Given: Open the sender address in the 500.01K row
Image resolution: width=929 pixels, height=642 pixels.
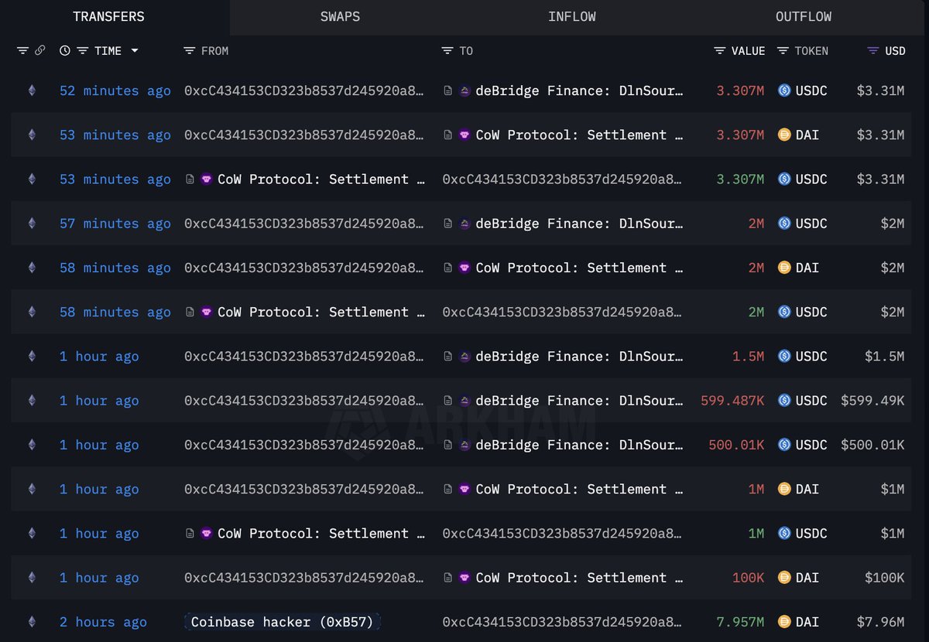Looking at the screenshot, I should click(304, 445).
